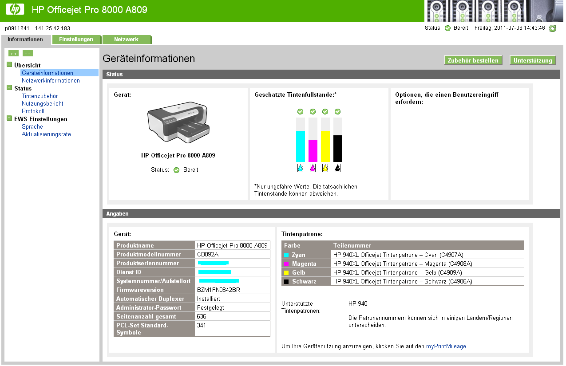Select Geräteinformationen in sidebar
Image resolution: width=566 pixels, height=366 pixels.
pos(47,73)
